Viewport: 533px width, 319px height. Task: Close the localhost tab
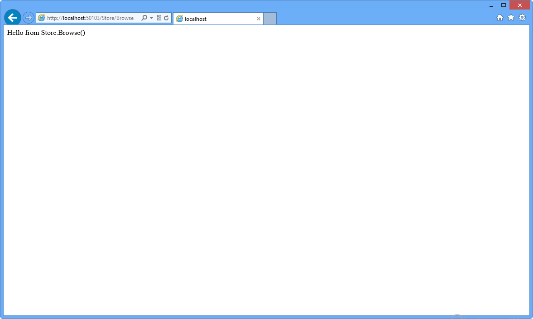point(258,19)
